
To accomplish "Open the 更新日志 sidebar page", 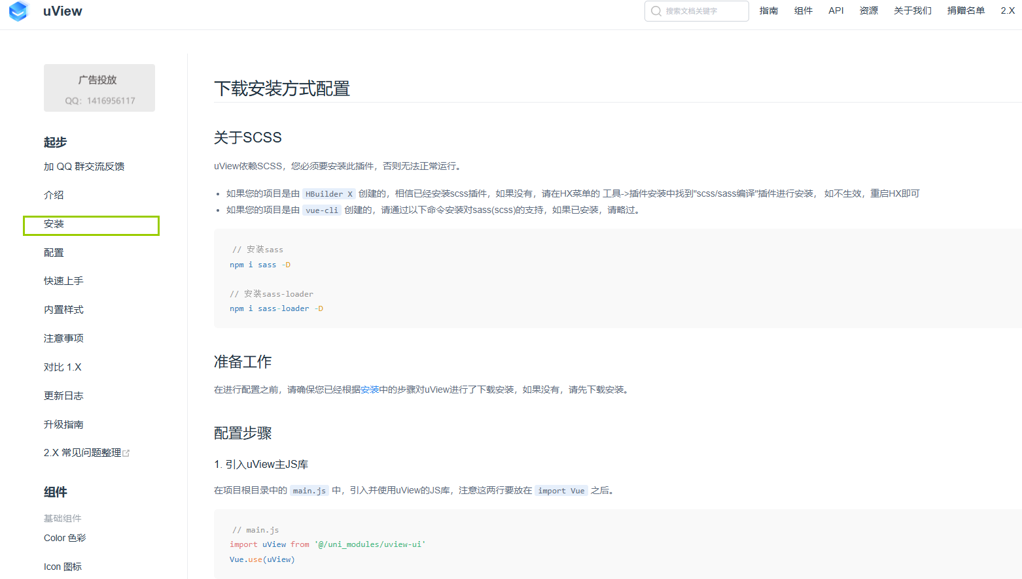I will 63,396.
